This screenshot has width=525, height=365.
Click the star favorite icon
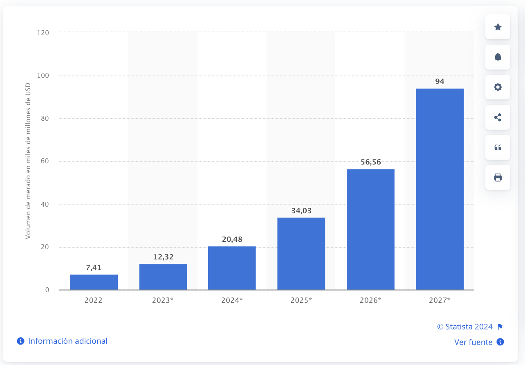[x=498, y=27]
